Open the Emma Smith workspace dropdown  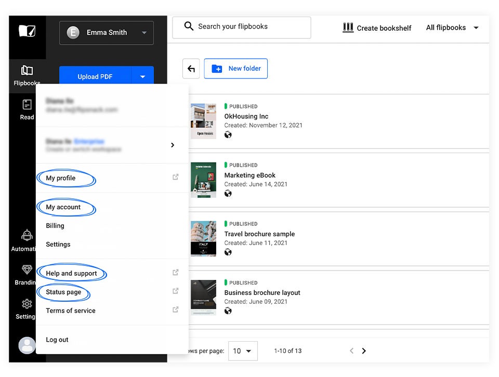tap(106, 33)
